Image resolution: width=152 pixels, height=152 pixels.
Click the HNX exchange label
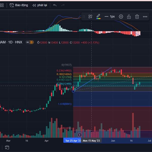18,42
